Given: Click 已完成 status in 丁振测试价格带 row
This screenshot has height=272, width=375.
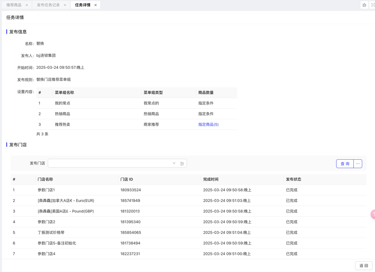Looking at the screenshot, I should 292,232.
